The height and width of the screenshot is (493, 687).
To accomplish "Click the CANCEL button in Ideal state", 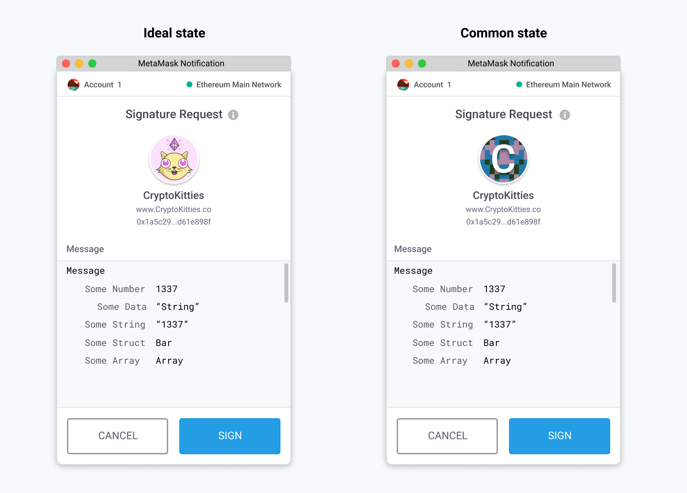I will click(117, 436).
